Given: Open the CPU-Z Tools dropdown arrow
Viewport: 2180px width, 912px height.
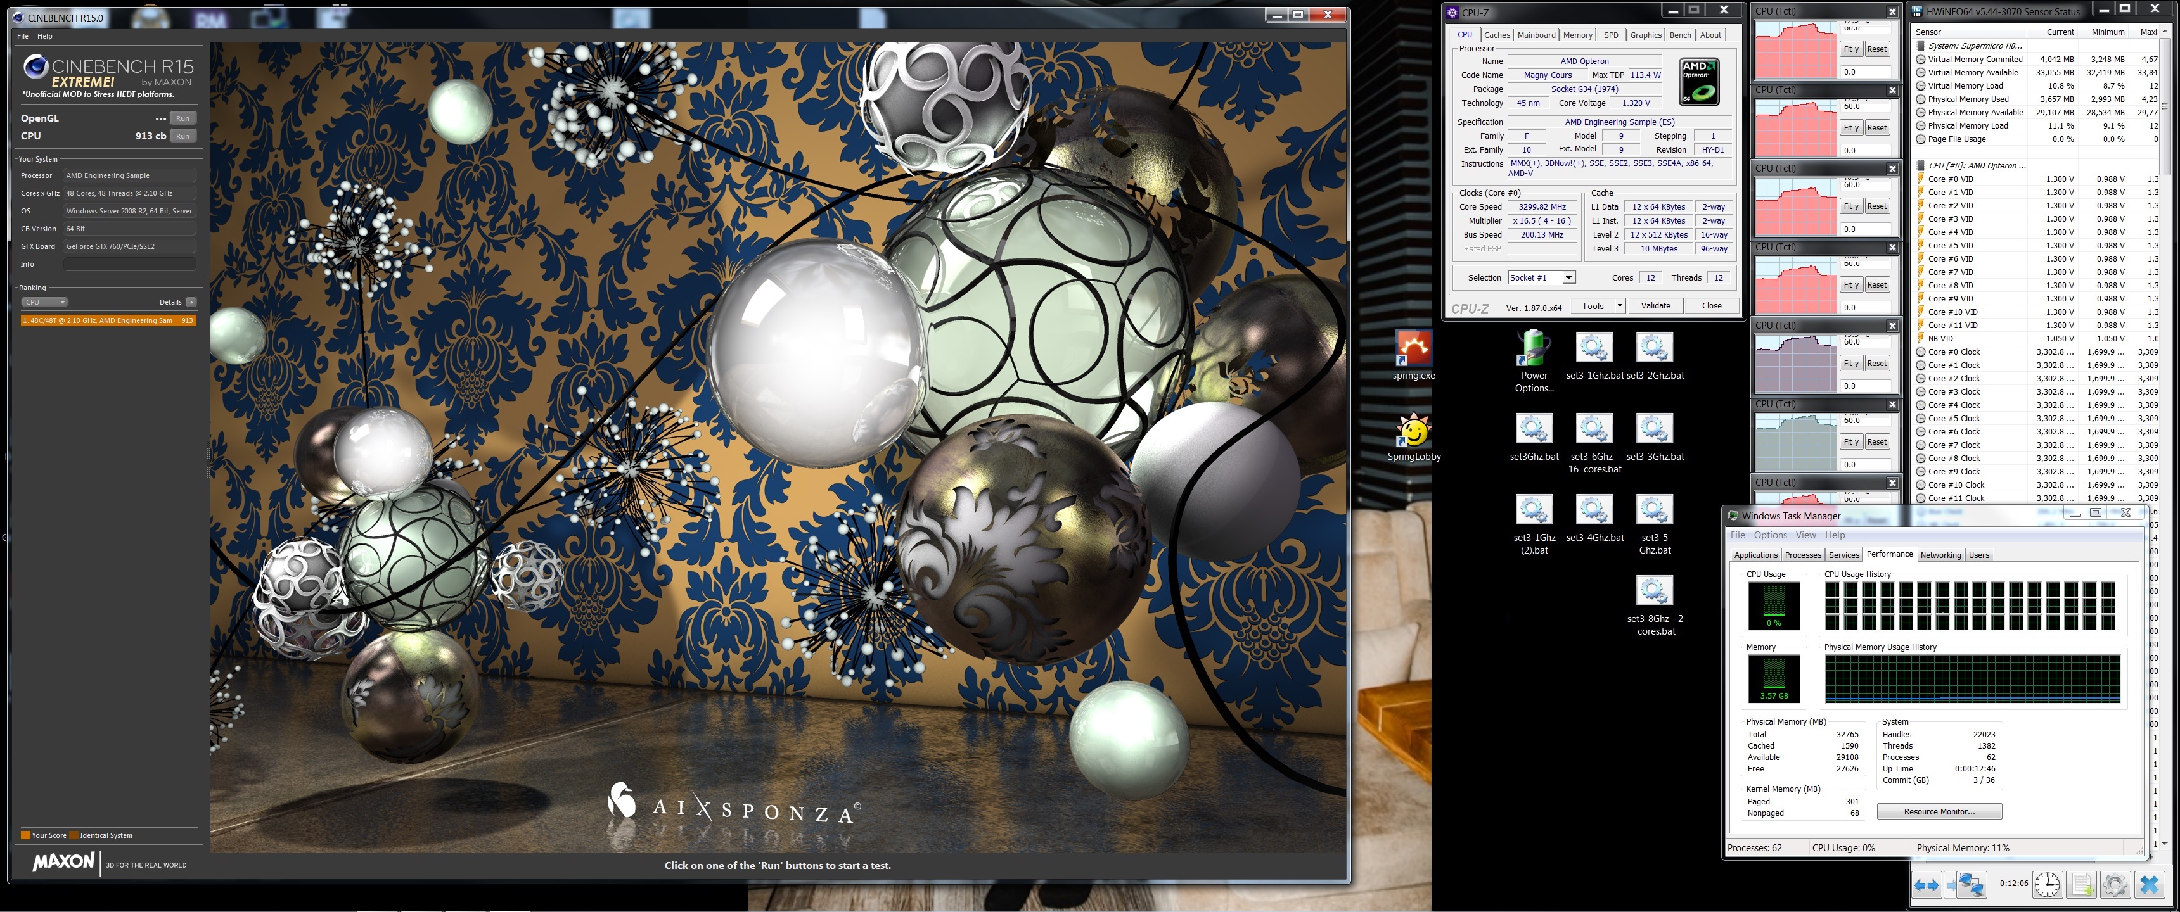Looking at the screenshot, I should pyautogui.click(x=1620, y=305).
